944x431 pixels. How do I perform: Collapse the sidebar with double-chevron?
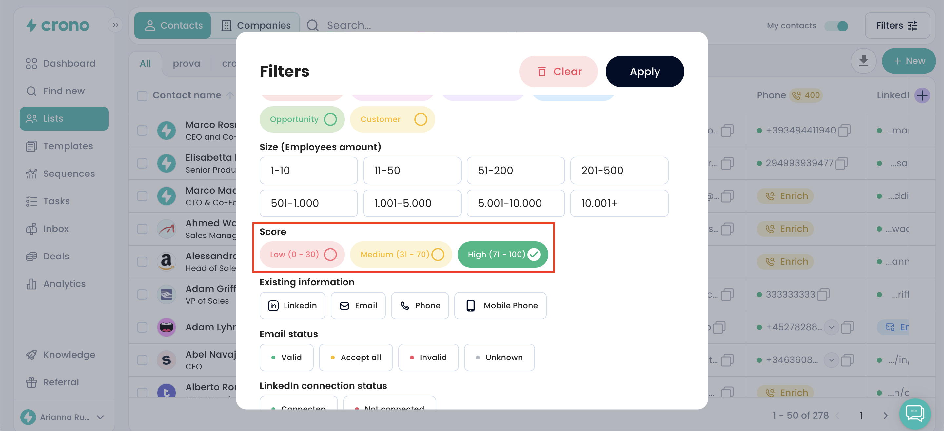point(115,25)
